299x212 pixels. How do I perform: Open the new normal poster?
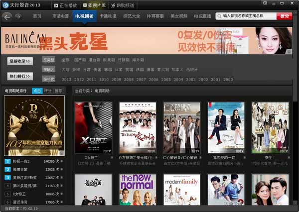point(138,190)
